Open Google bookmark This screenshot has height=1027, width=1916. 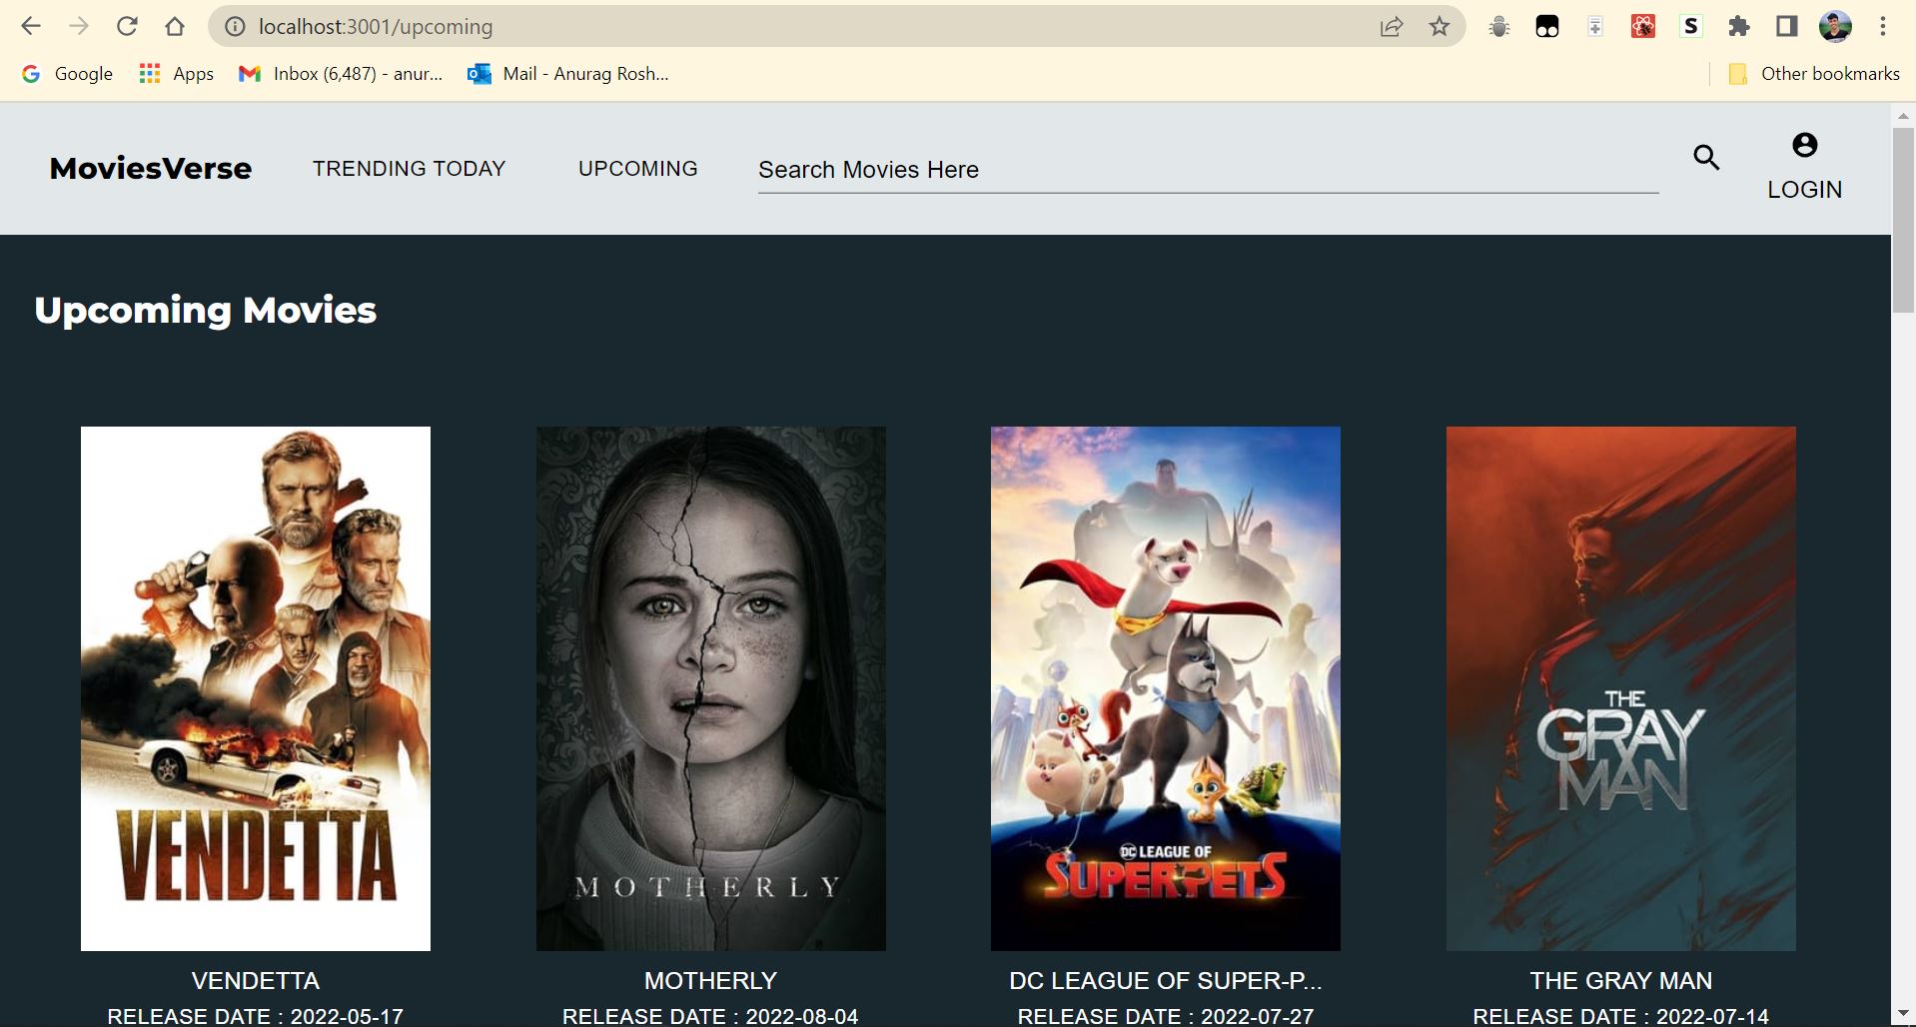pos(67,74)
